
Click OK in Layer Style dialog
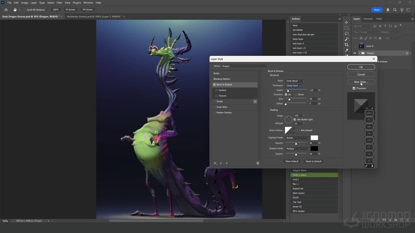coord(361,67)
